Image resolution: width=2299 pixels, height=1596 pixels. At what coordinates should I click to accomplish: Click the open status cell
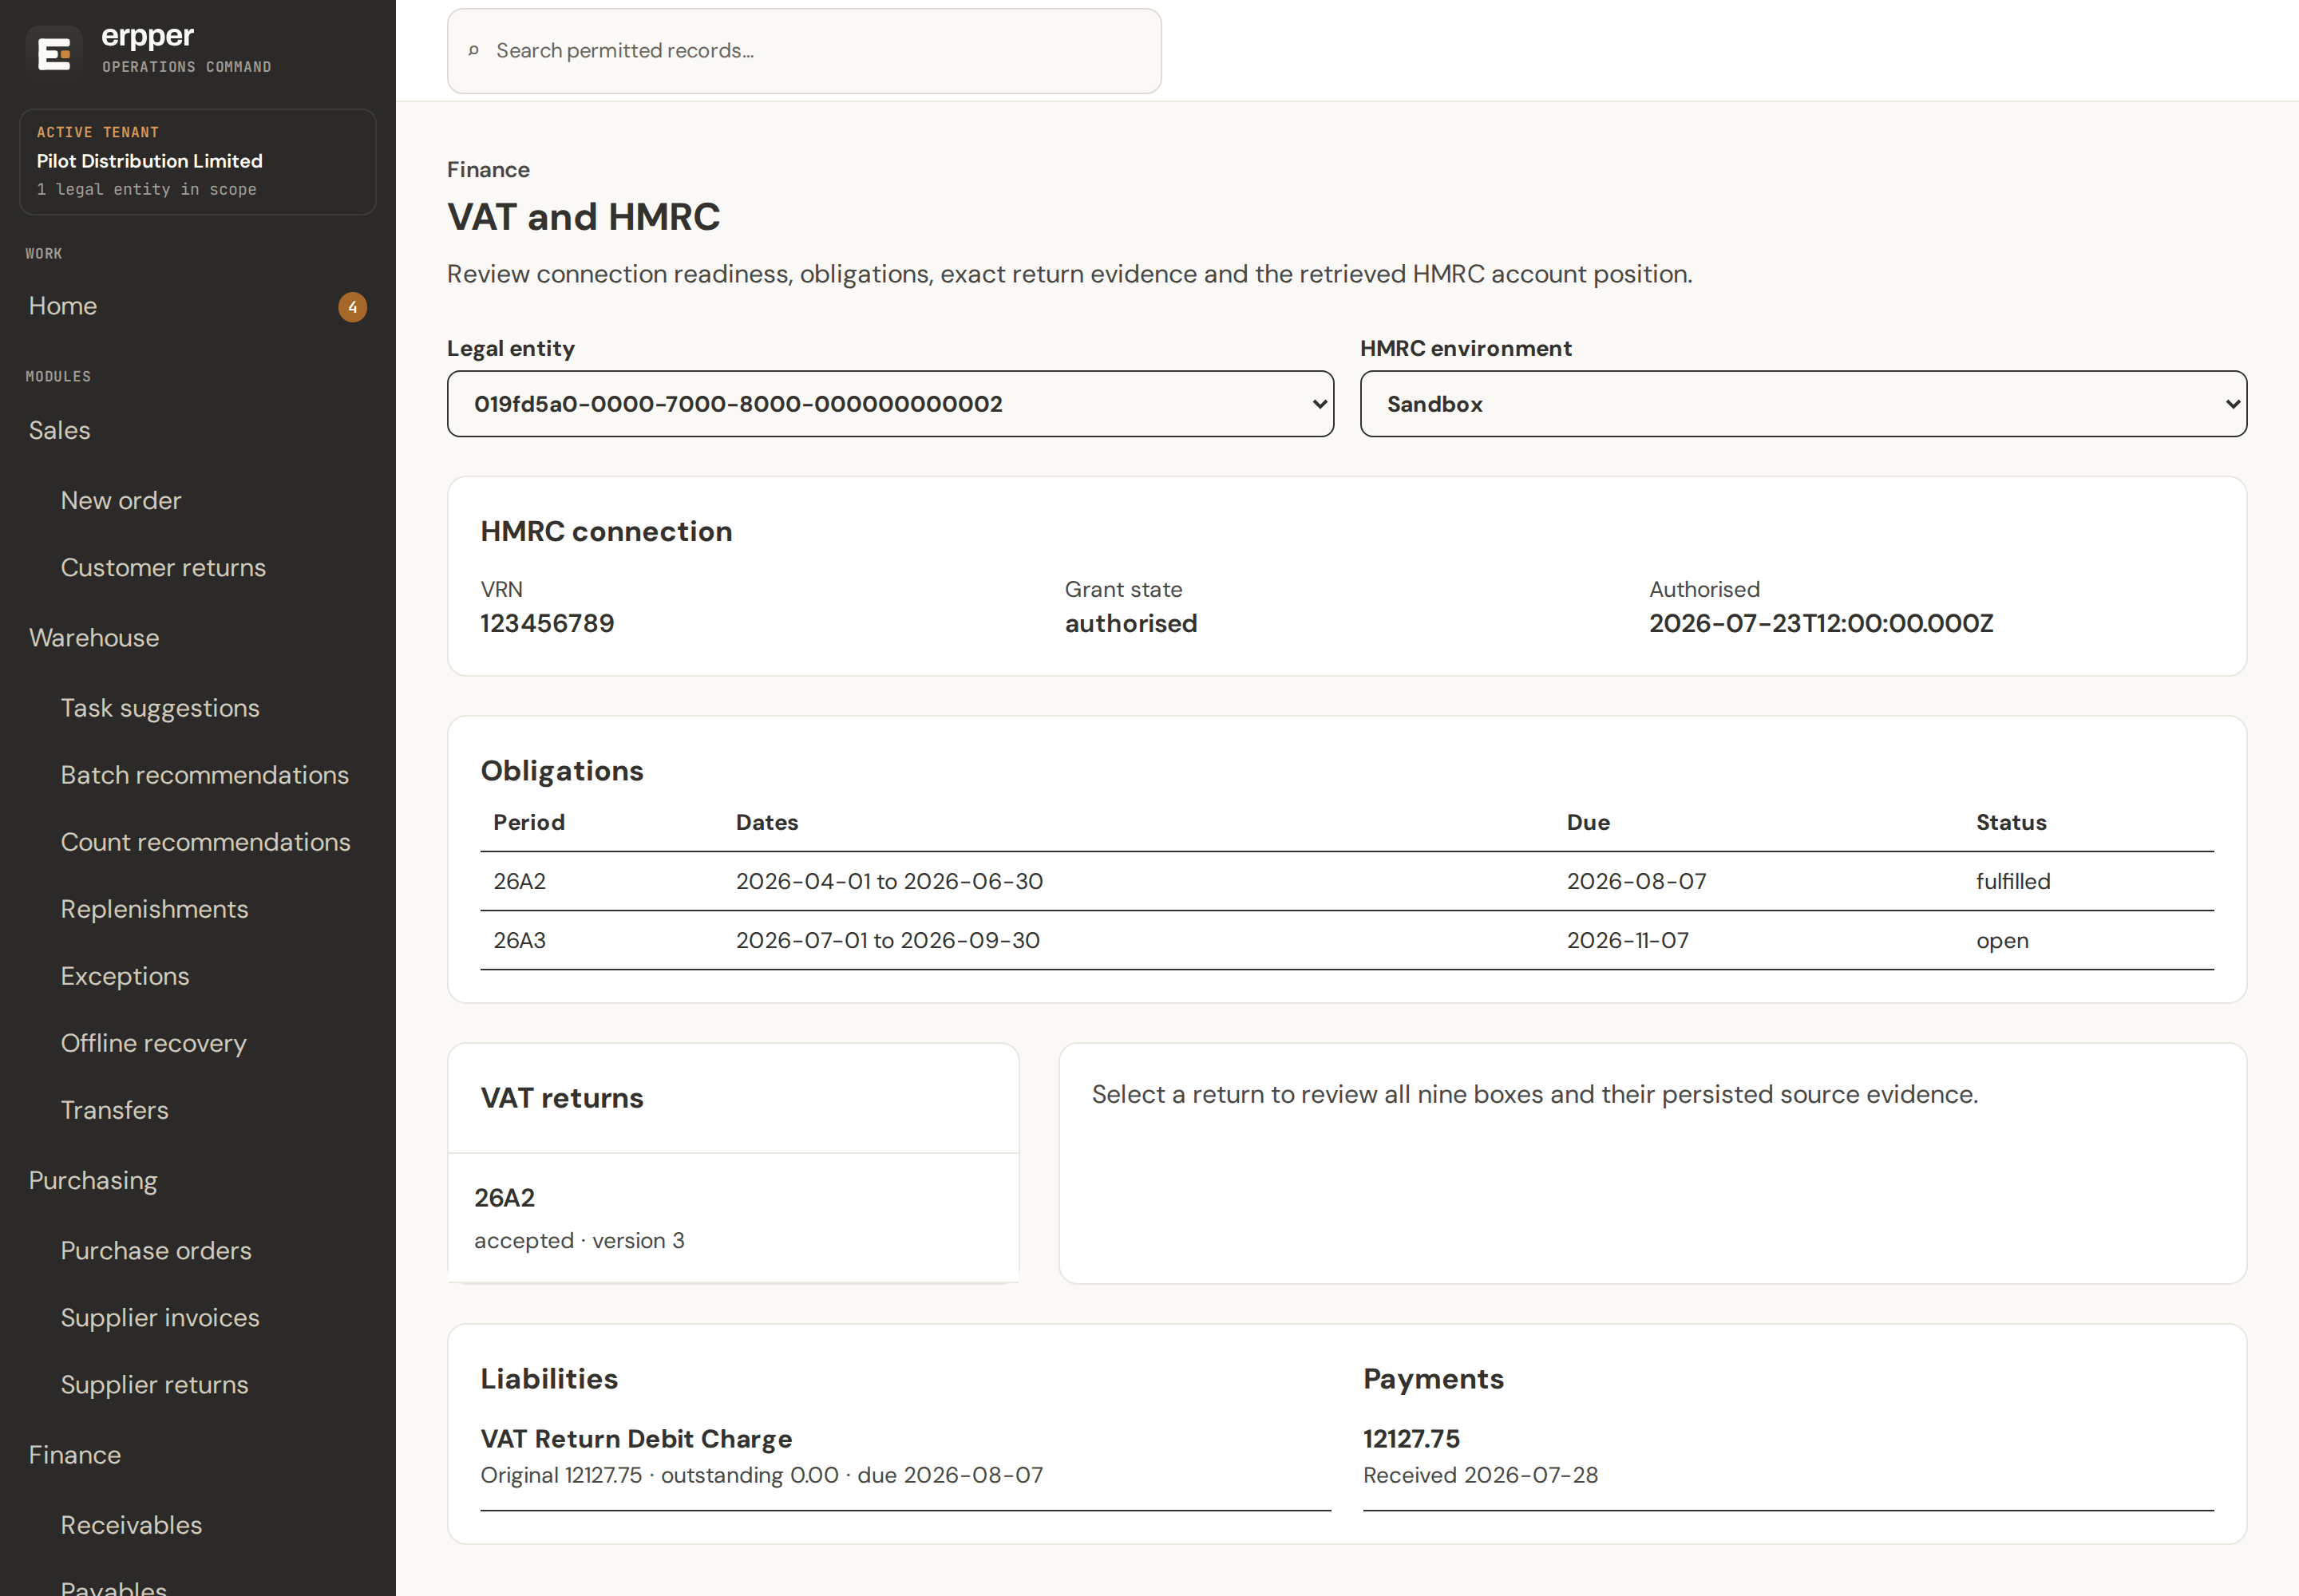pyautogui.click(x=2002, y=941)
